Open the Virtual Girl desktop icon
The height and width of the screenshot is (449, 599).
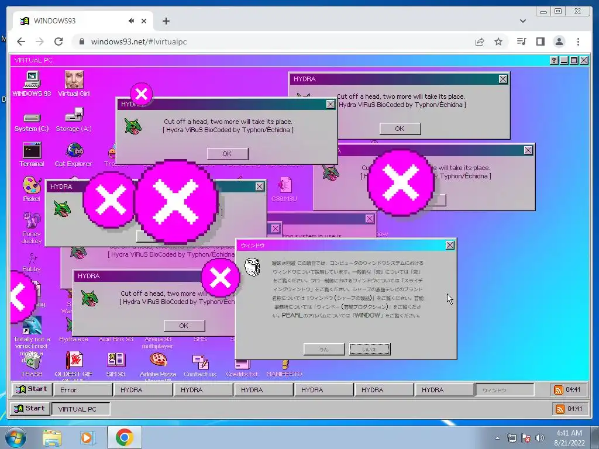point(74,84)
